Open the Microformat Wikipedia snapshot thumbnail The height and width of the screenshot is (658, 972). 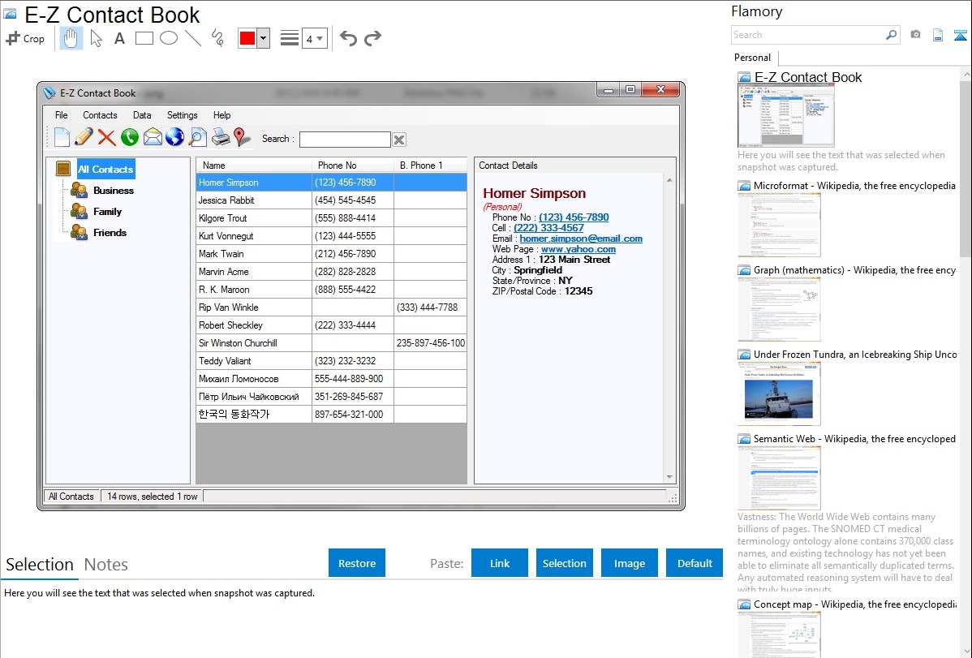click(x=779, y=225)
